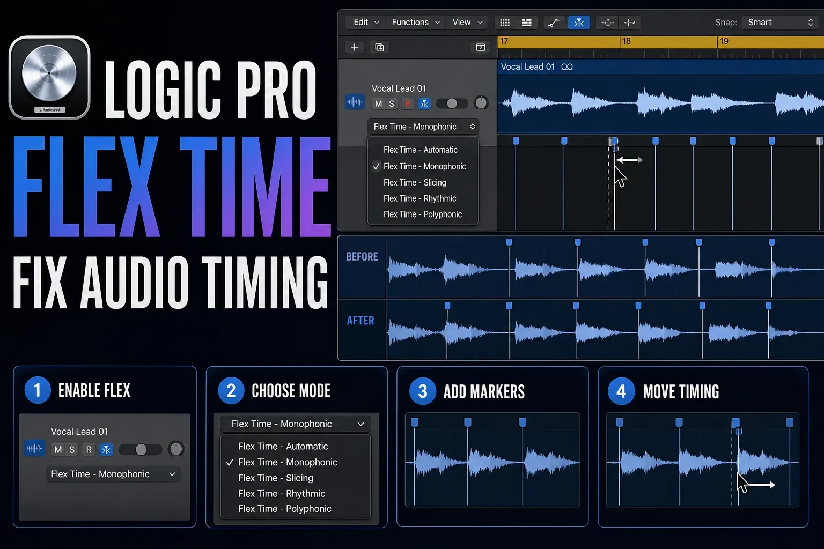Open Flex Time dropdown in Choose Mode panel
This screenshot has height=549, width=824.
(296, 424)
